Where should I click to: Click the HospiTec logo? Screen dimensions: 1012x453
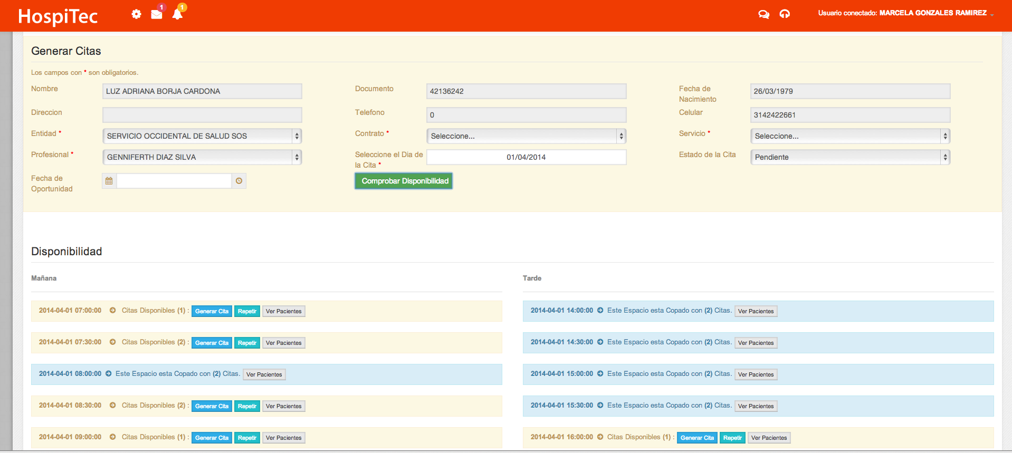click(x=58, y=16)
